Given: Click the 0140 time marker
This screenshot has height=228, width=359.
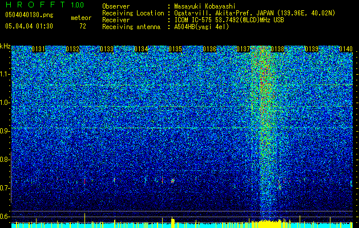Looking at the screenshot, I should click(x=346, y=49).
